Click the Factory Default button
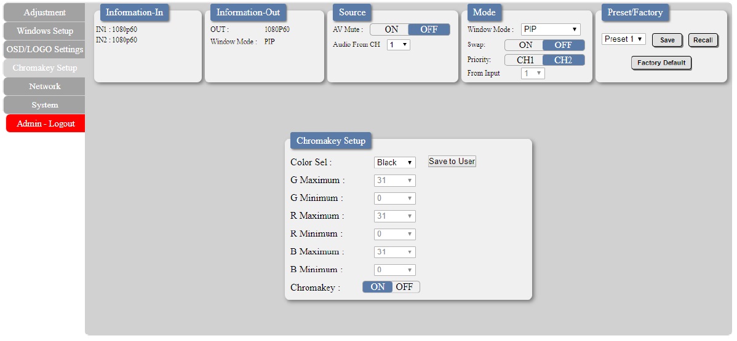737x341 pixels. tap(661, 63)
